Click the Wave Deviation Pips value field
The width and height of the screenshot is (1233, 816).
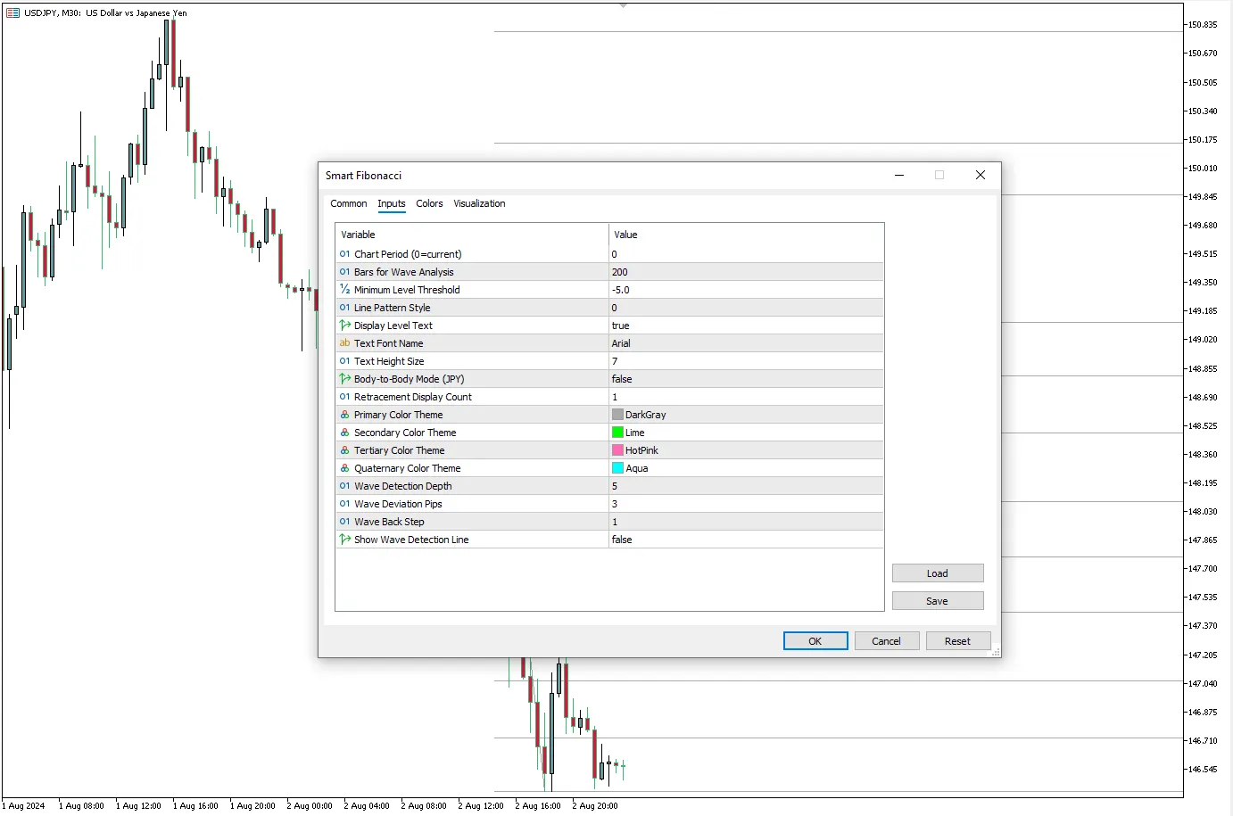tap(745, 503)
